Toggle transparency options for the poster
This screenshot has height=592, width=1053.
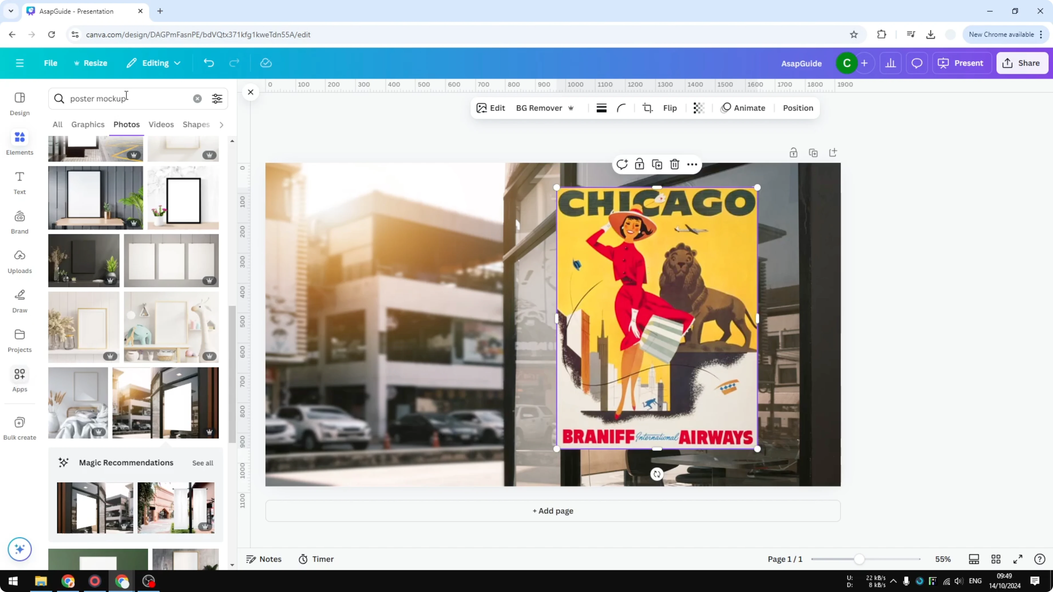pos(698,108)
